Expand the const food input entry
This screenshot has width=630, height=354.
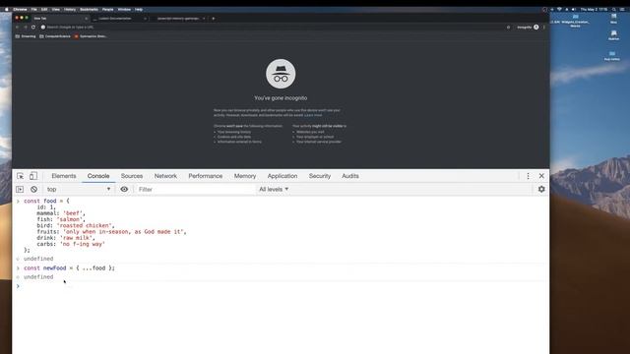point(18,201)
